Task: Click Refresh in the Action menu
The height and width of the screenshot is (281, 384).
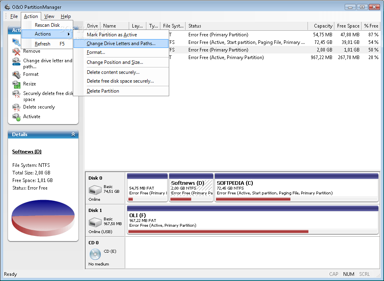Action: [42, 44]
